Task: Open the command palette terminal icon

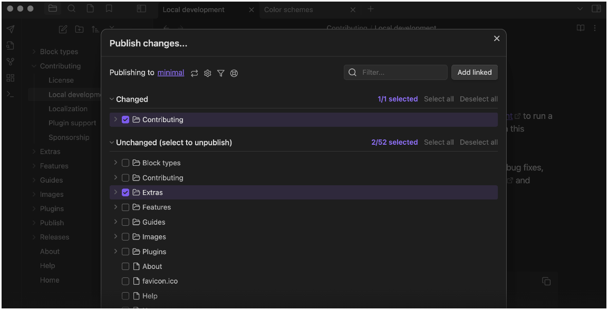Action: click(11, 94)
